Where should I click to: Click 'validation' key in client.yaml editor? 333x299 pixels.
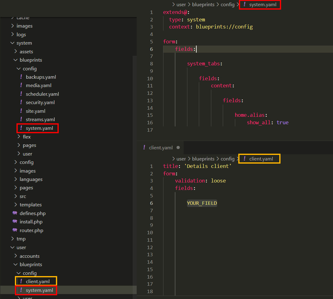[x=190, y=181]
